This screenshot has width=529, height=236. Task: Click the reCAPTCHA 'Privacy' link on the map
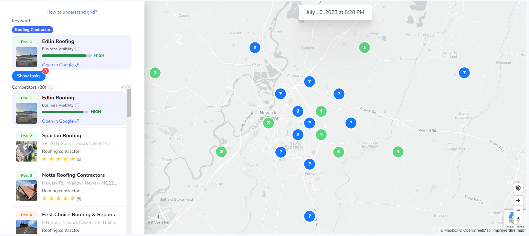click(510, 227)
